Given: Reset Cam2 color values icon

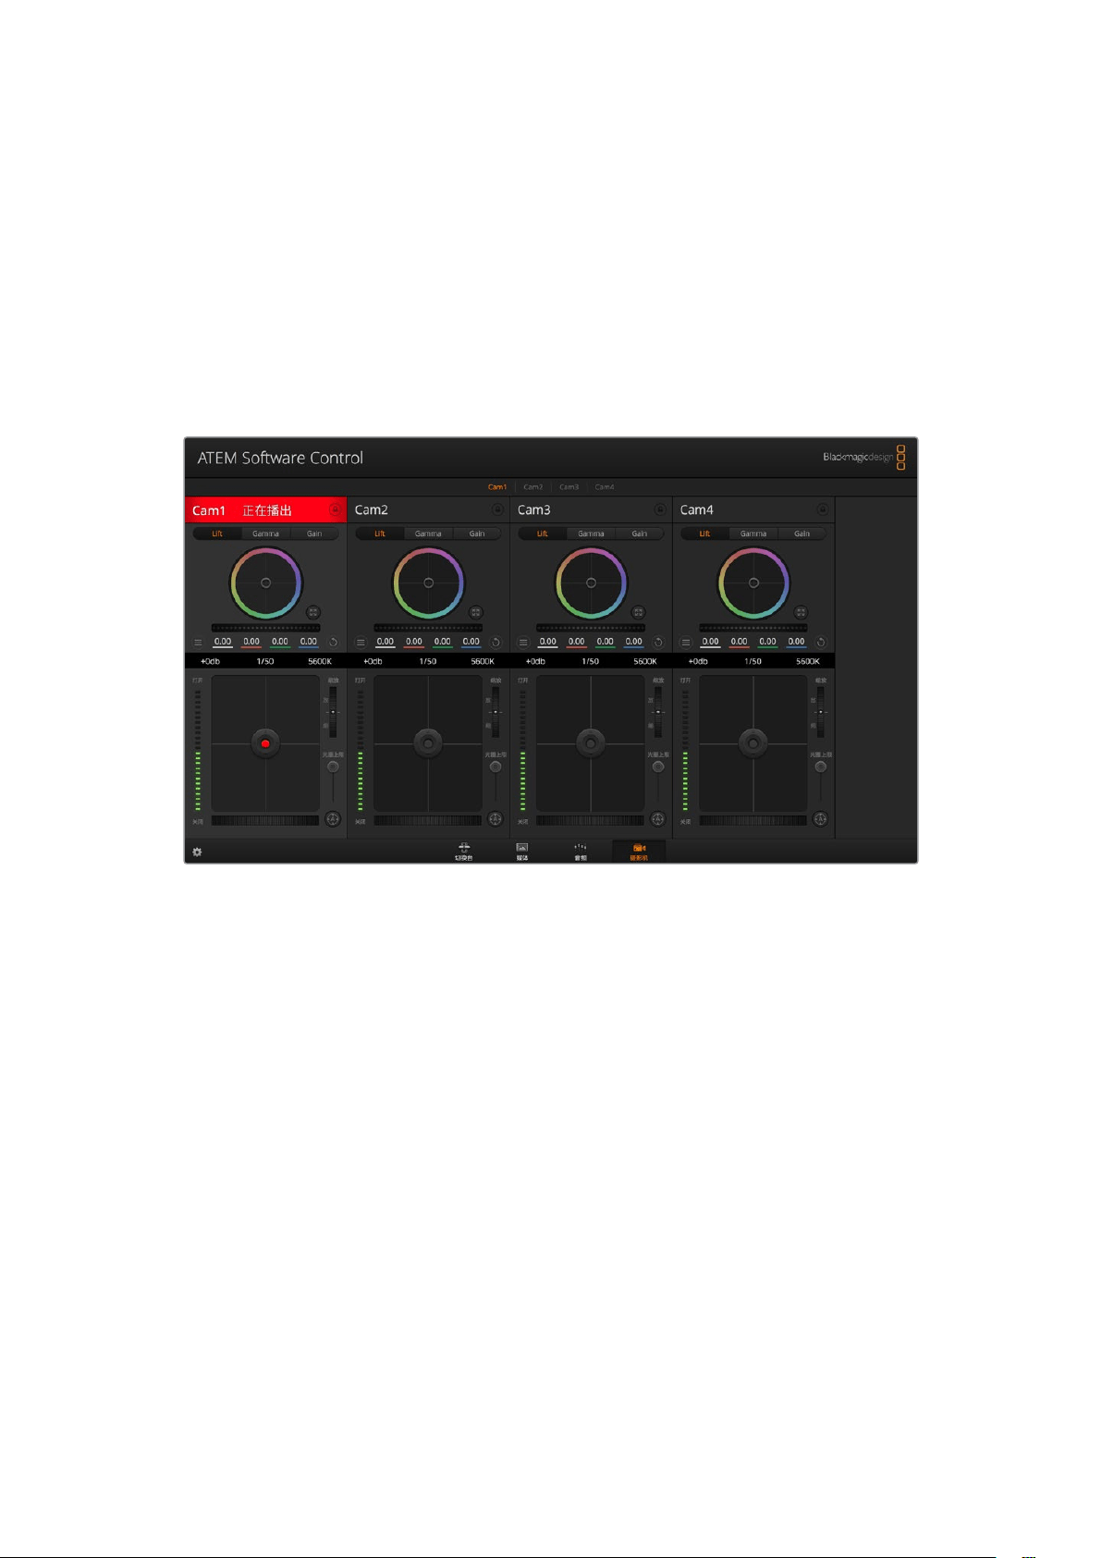Looking at the screenshot, I should click(496, 642).
